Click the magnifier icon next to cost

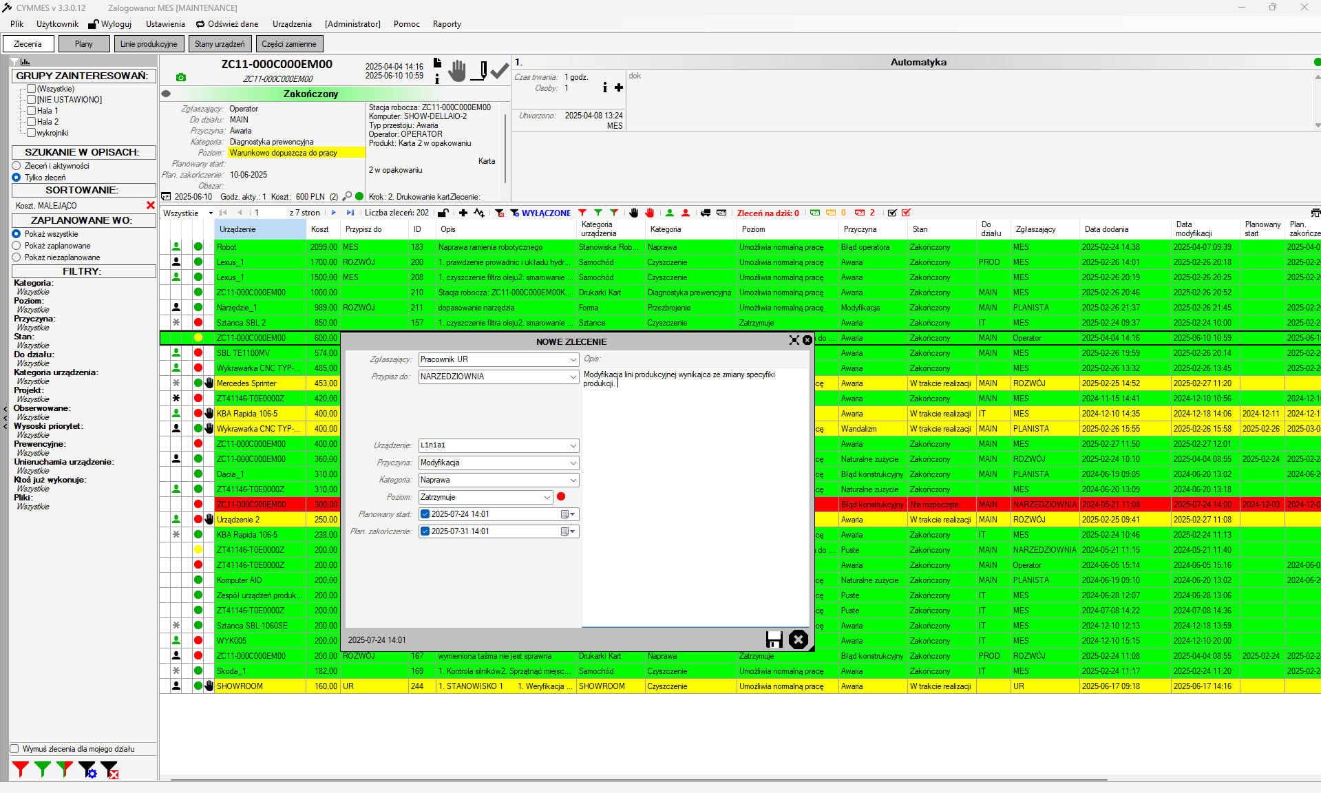pyautogui.click(x=347, y=196)
